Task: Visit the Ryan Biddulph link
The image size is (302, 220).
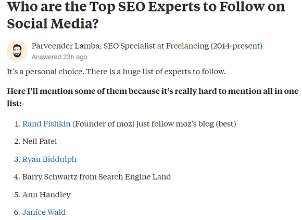Action: (49, 159)
